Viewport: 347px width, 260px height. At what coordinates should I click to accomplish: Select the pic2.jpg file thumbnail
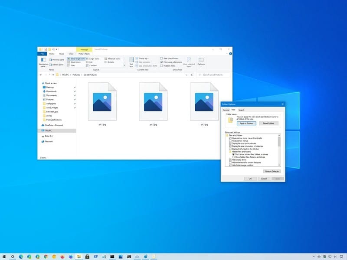click(153, 102)
